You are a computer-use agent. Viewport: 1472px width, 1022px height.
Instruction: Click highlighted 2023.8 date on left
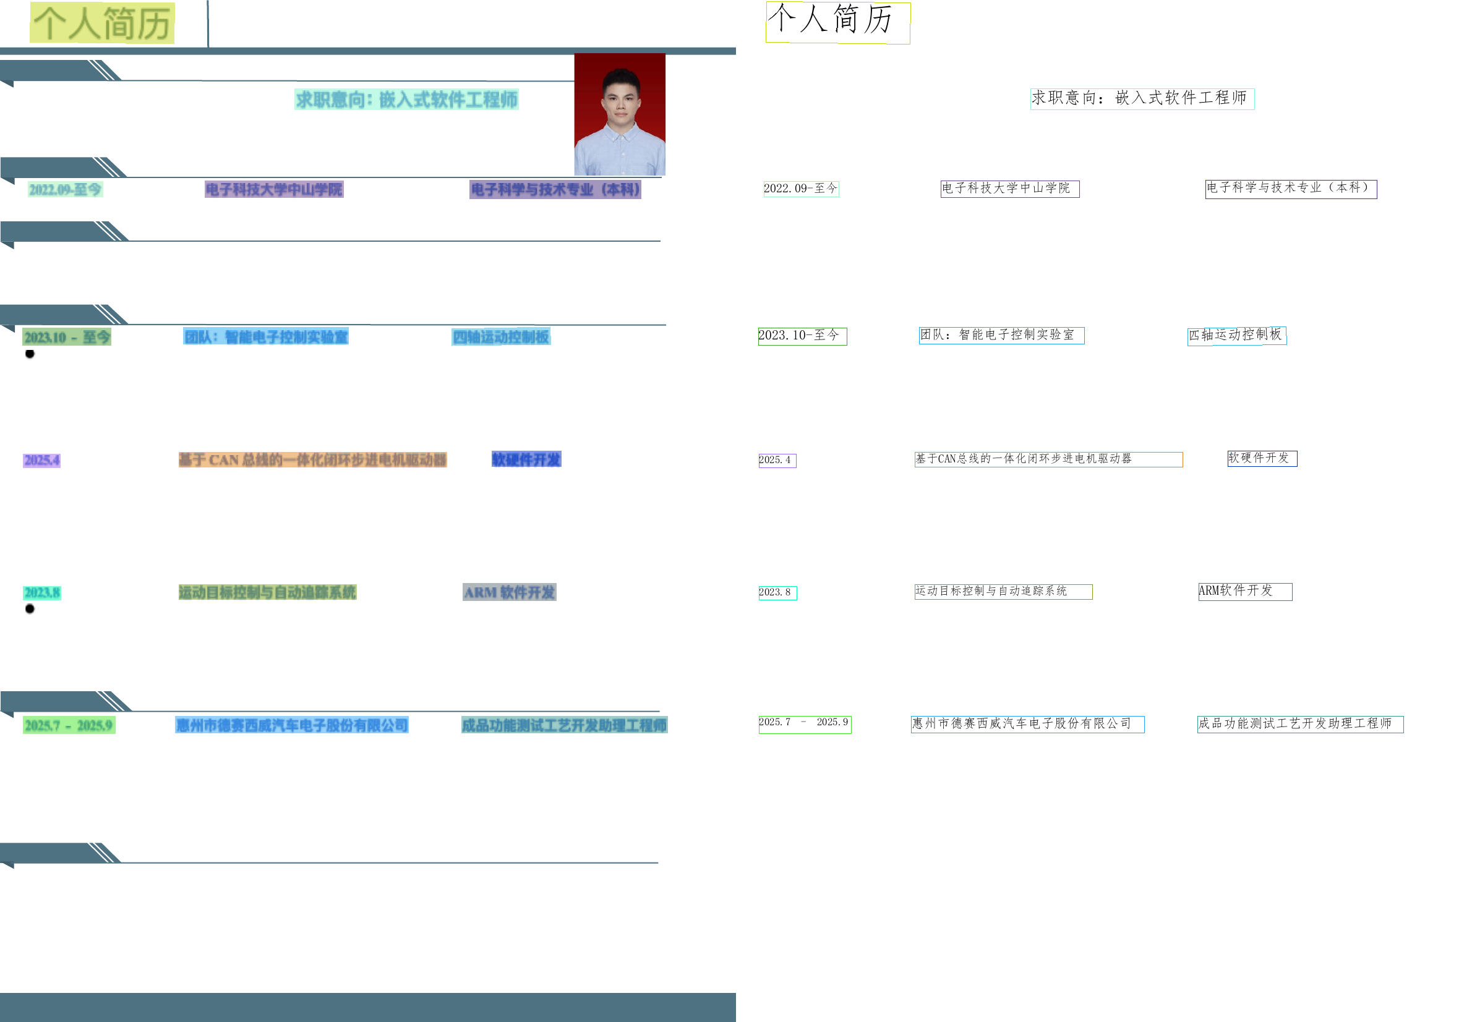[41, 592]
